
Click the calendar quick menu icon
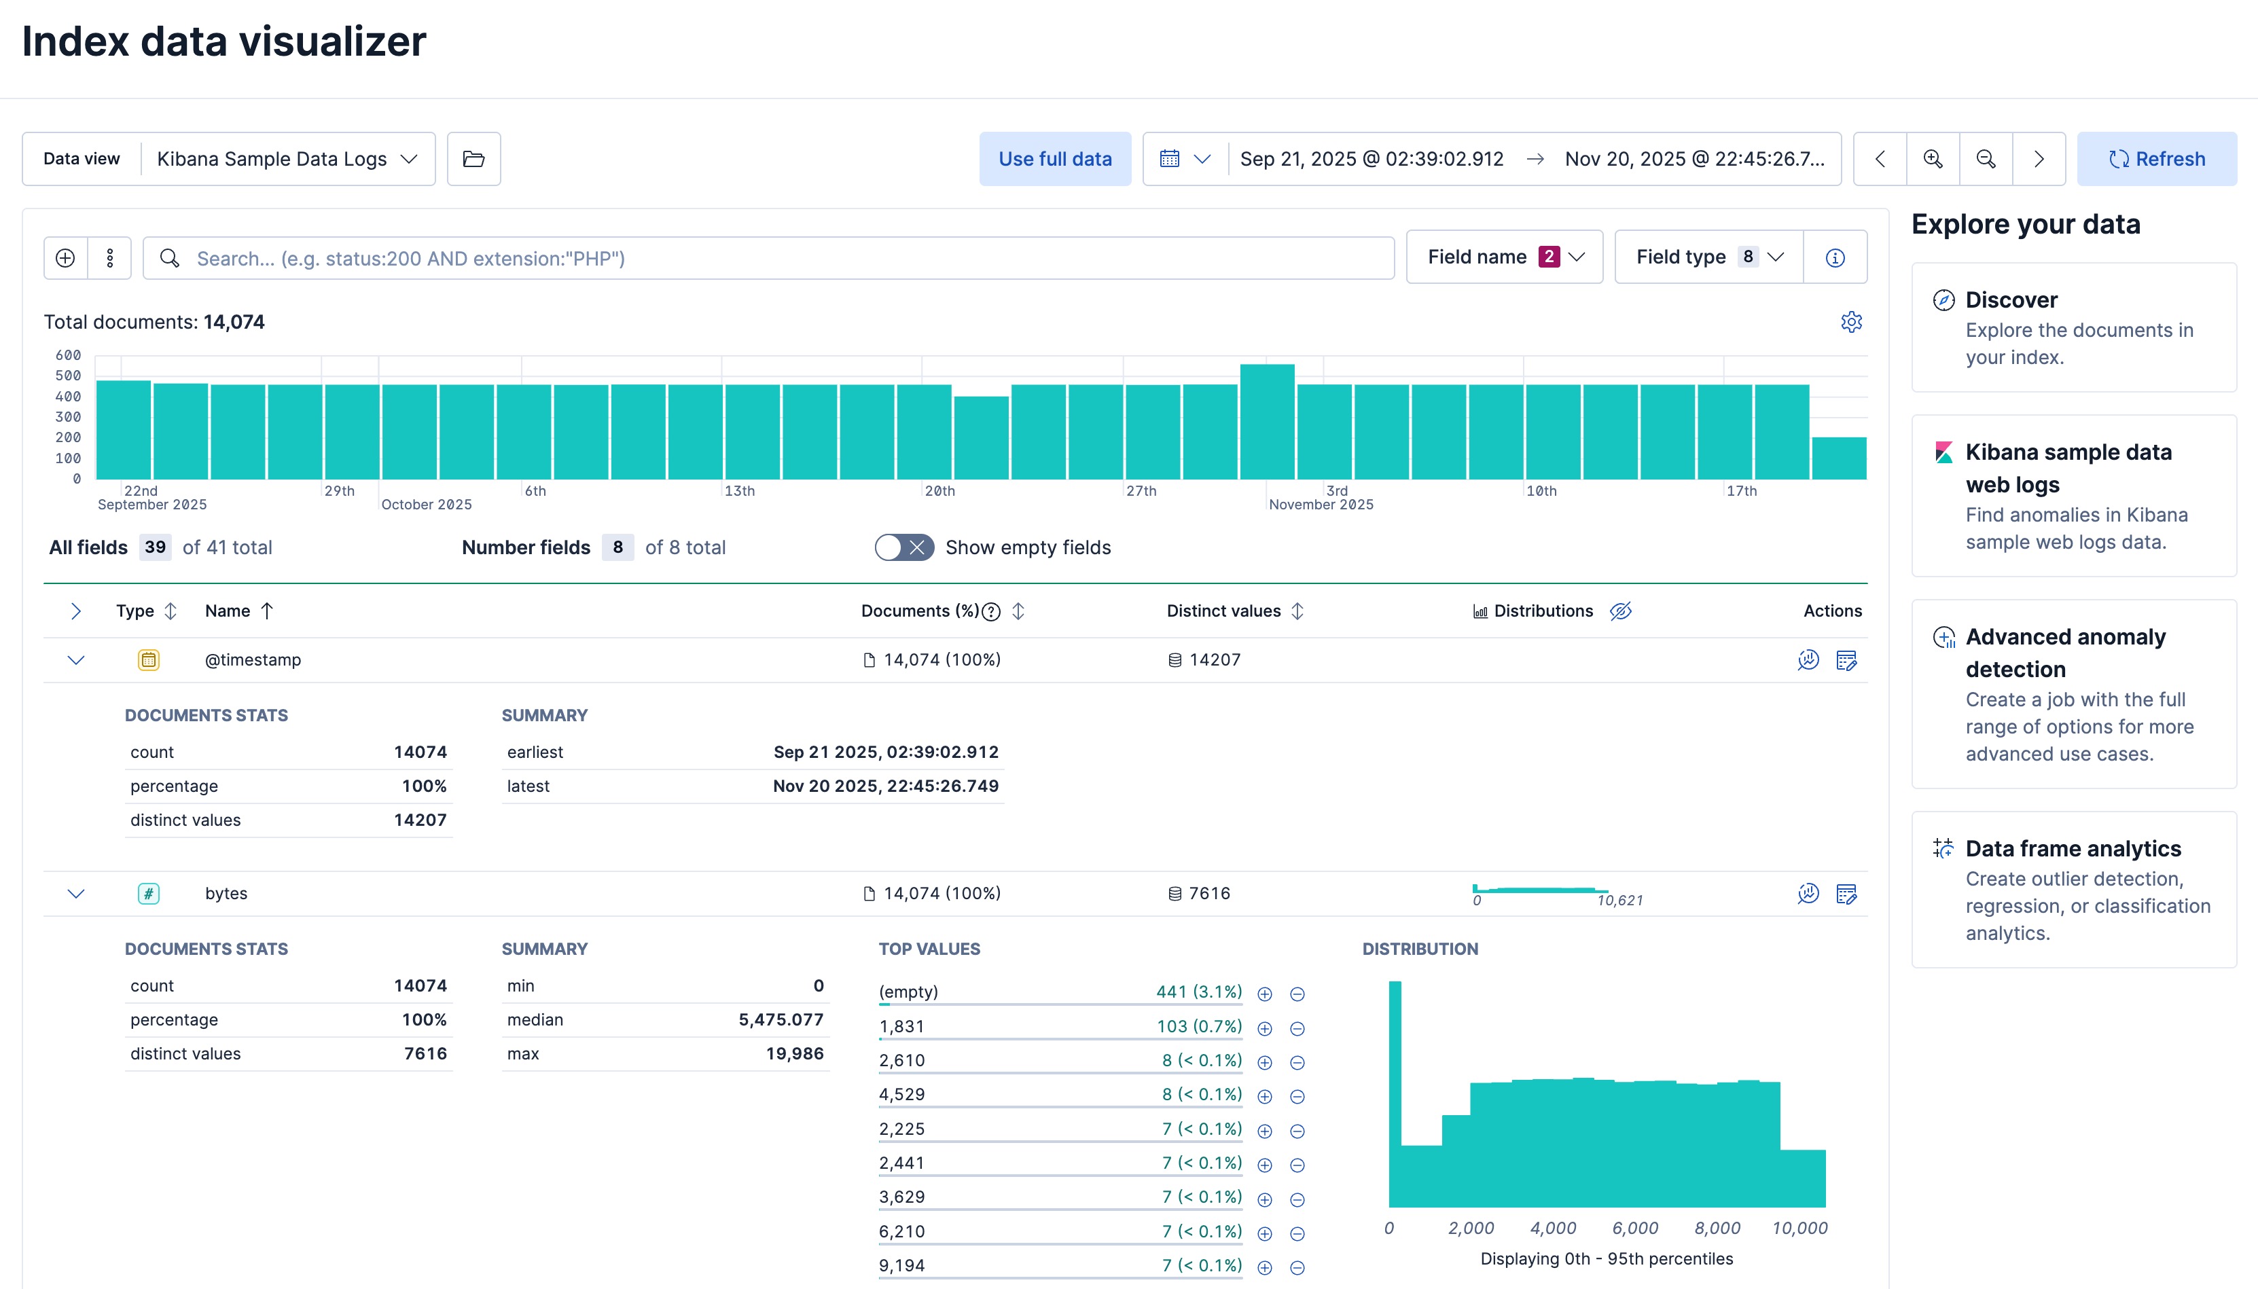coord(1185,160)
